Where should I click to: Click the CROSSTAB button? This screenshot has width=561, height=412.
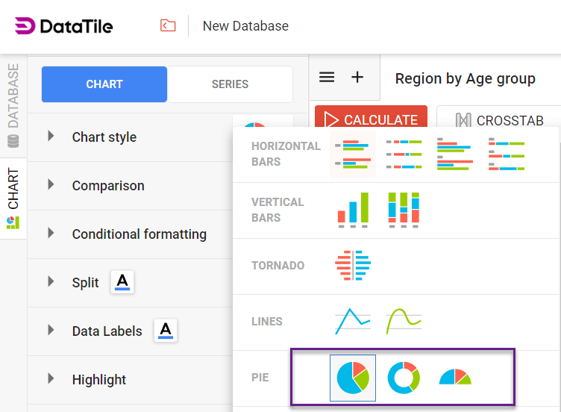pos(499,120)
